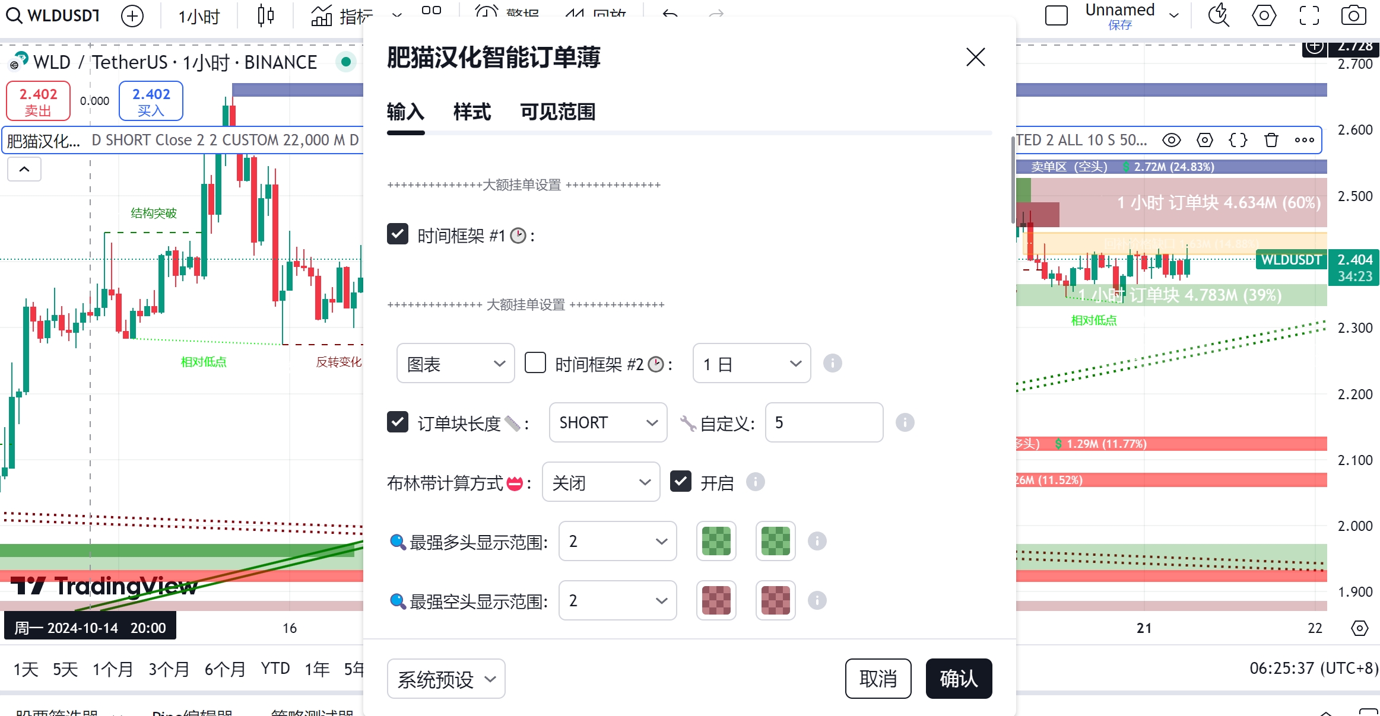Select the YTD date range
This screenshot has height=716, width=1380.
275,669
